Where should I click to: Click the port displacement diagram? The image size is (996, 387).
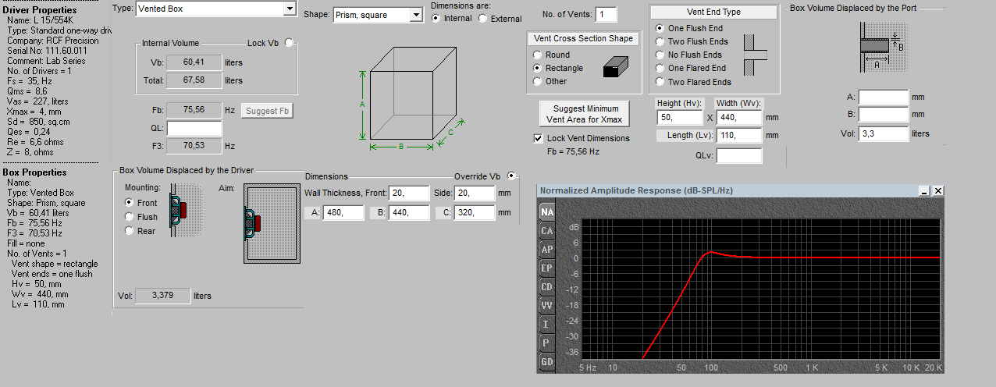(x=882, y=47)
